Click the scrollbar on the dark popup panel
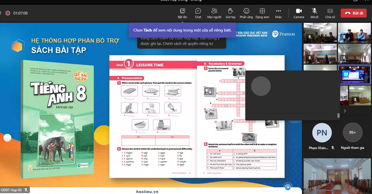 338,115
